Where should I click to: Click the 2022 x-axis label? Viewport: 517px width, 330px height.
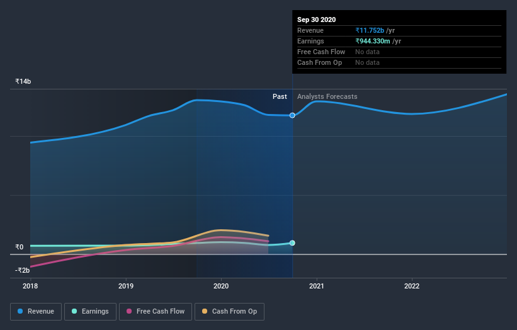click(412, 286)
